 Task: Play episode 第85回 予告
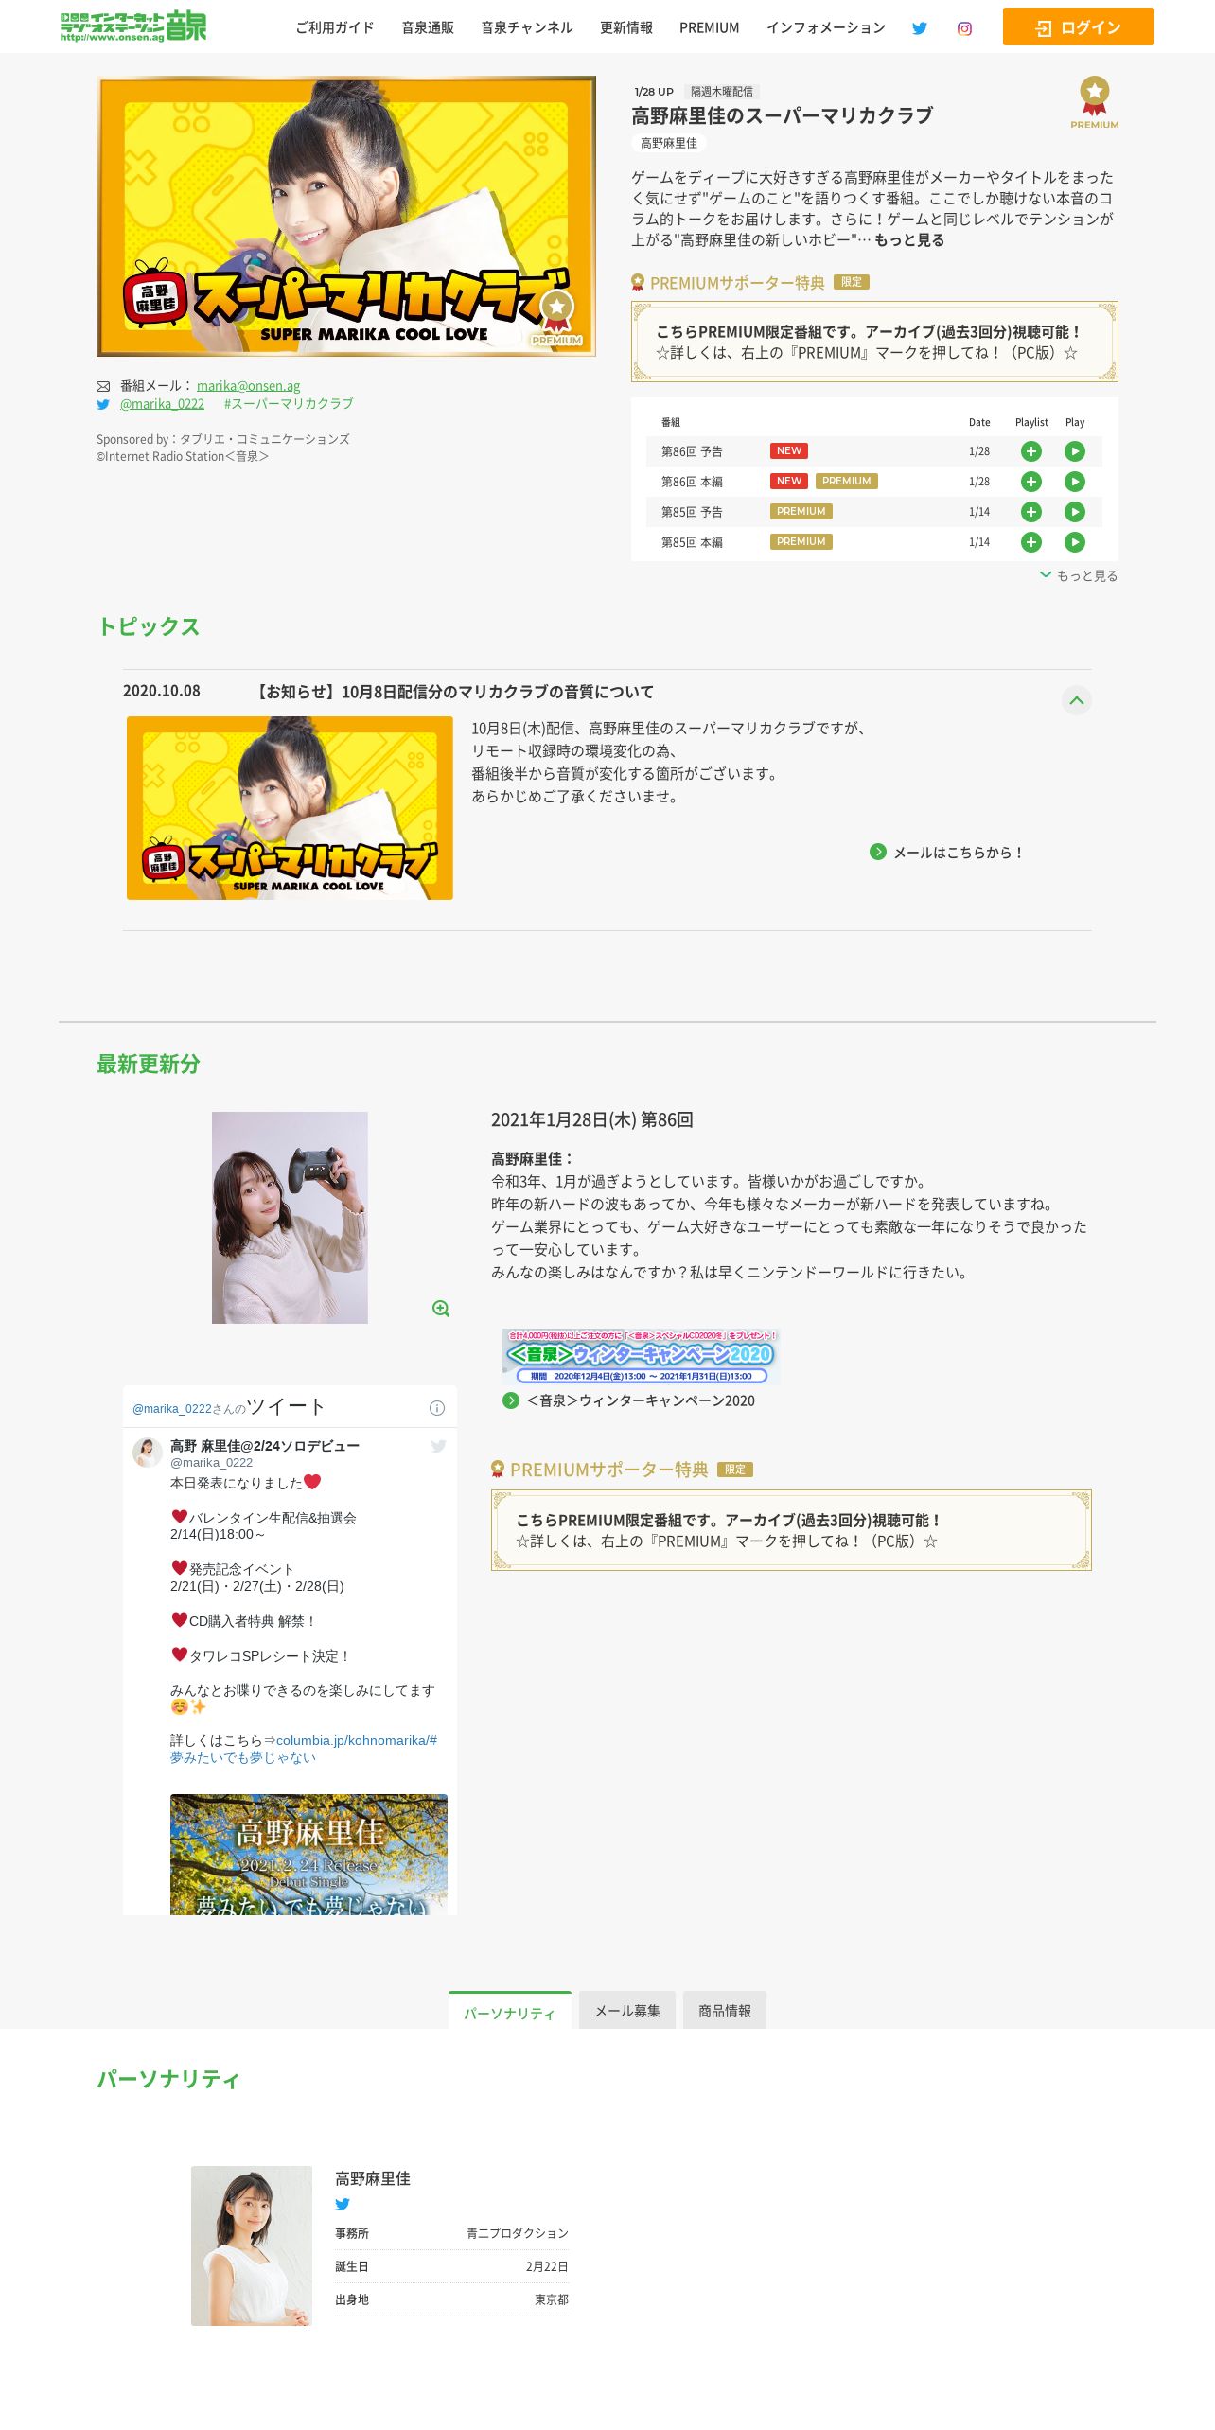(1075, 512)
